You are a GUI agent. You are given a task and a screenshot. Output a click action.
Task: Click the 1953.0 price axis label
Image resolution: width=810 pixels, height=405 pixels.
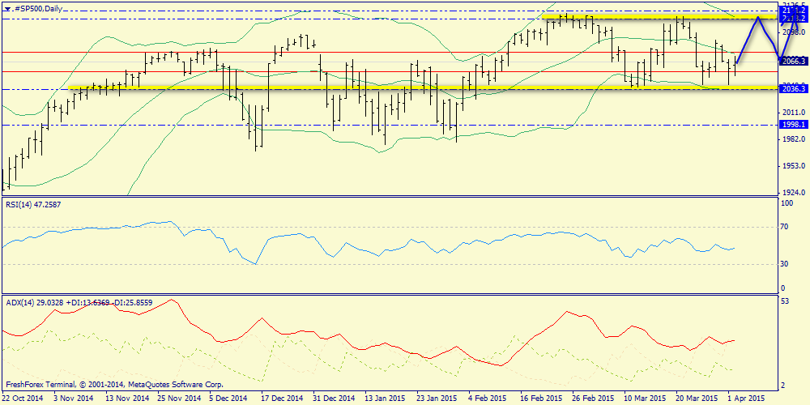tap(794, 166)
